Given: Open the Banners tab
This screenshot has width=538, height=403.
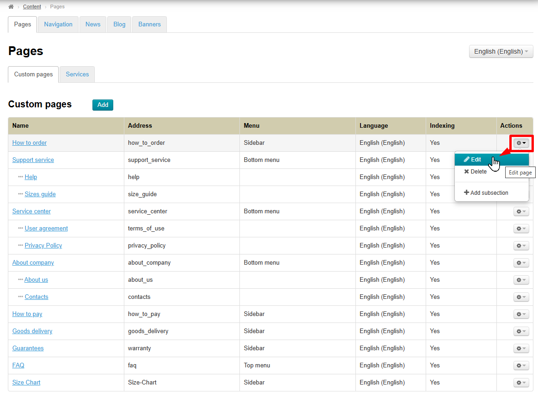Looking at the screenshot, I should coord(149,25).
